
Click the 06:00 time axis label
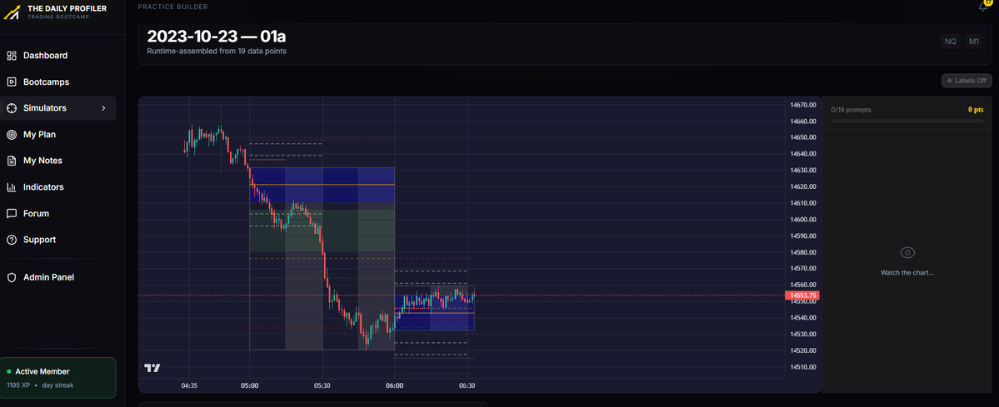click(x=394, y=385)
